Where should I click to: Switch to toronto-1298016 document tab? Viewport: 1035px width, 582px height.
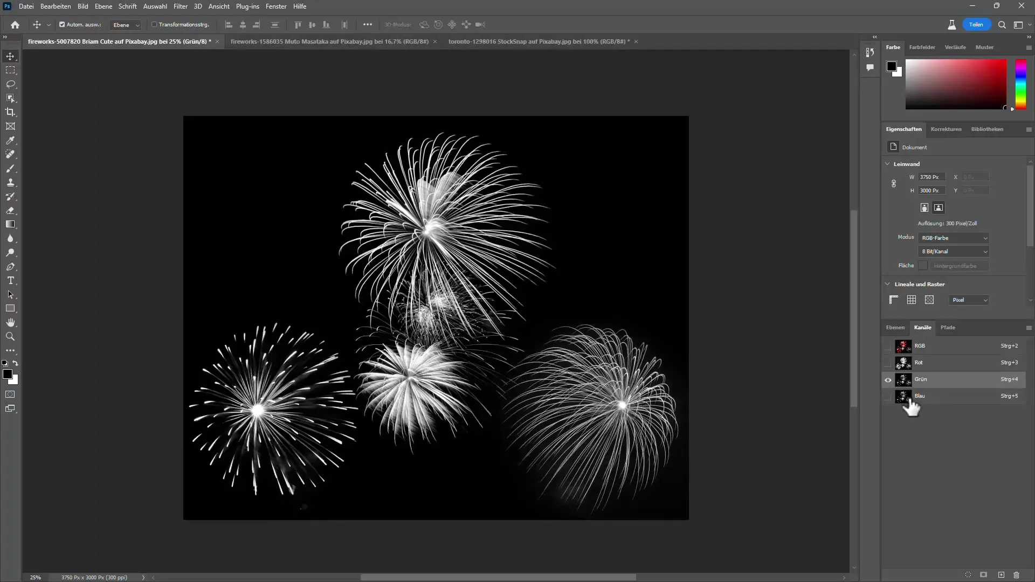click(x=539, y=41)
